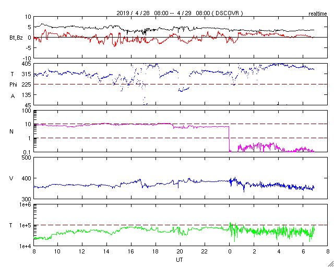Click the "1e+4" temperature tick label
This screenshot has width=334, height=267.
26,246
